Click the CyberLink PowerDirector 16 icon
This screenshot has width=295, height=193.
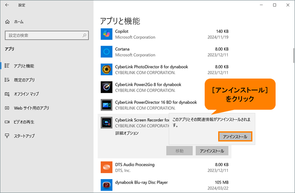click(106, 105)
